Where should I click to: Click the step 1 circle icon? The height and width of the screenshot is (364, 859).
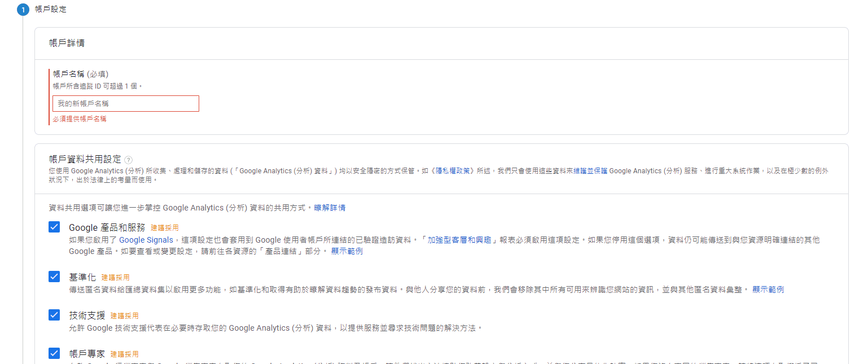[x=23, y=10]
